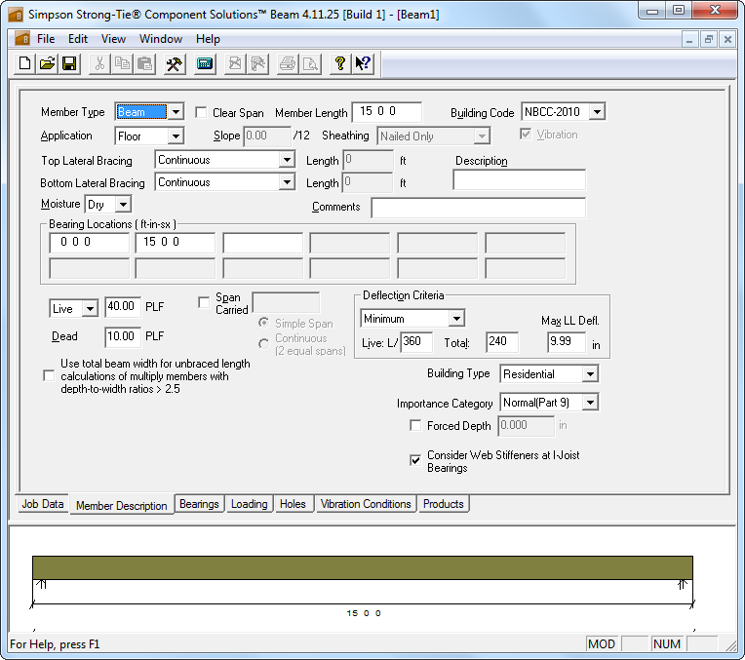745x660 pixels.
Task: Select the Simple Span radio button
Action: coord(263,323)
